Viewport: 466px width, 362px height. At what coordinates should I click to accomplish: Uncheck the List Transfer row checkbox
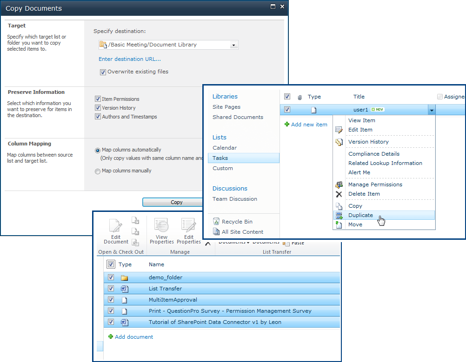click(111, 288)
